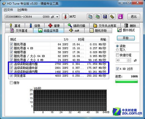Switch to the 磁盘监视器 disk monitor tab
This screenshot has height=119, width=145.
coord(48,31)
